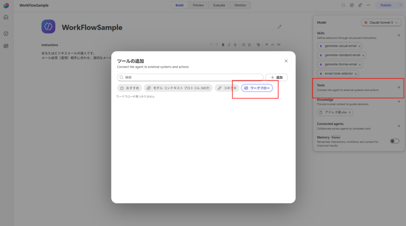The width and height of the screenshot is (406, 226).
Task: Open the more options ellipsis menu
Action: coord(368,5)
